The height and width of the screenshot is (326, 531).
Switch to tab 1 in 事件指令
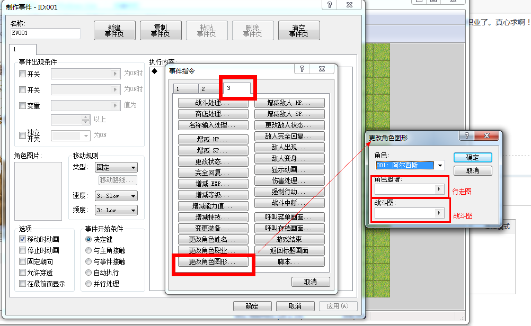coord(185,89)
